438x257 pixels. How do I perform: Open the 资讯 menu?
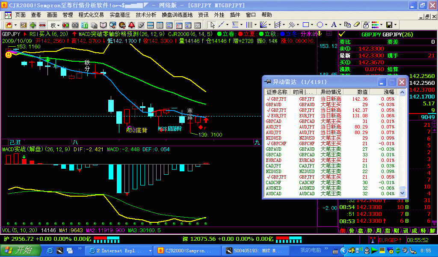pos(203,15)
